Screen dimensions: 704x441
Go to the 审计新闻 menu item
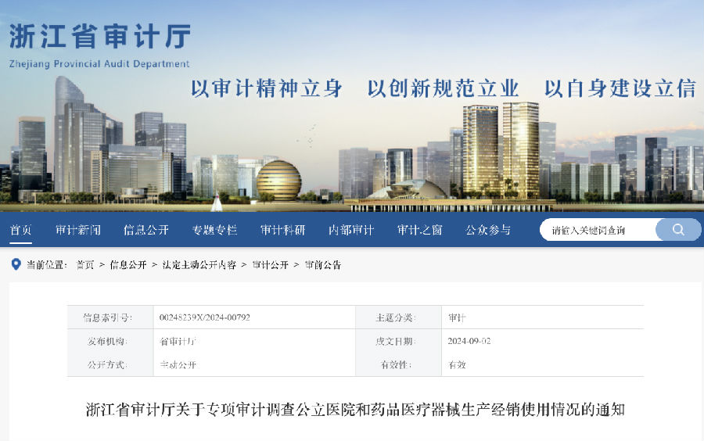[x=78, y=230]
